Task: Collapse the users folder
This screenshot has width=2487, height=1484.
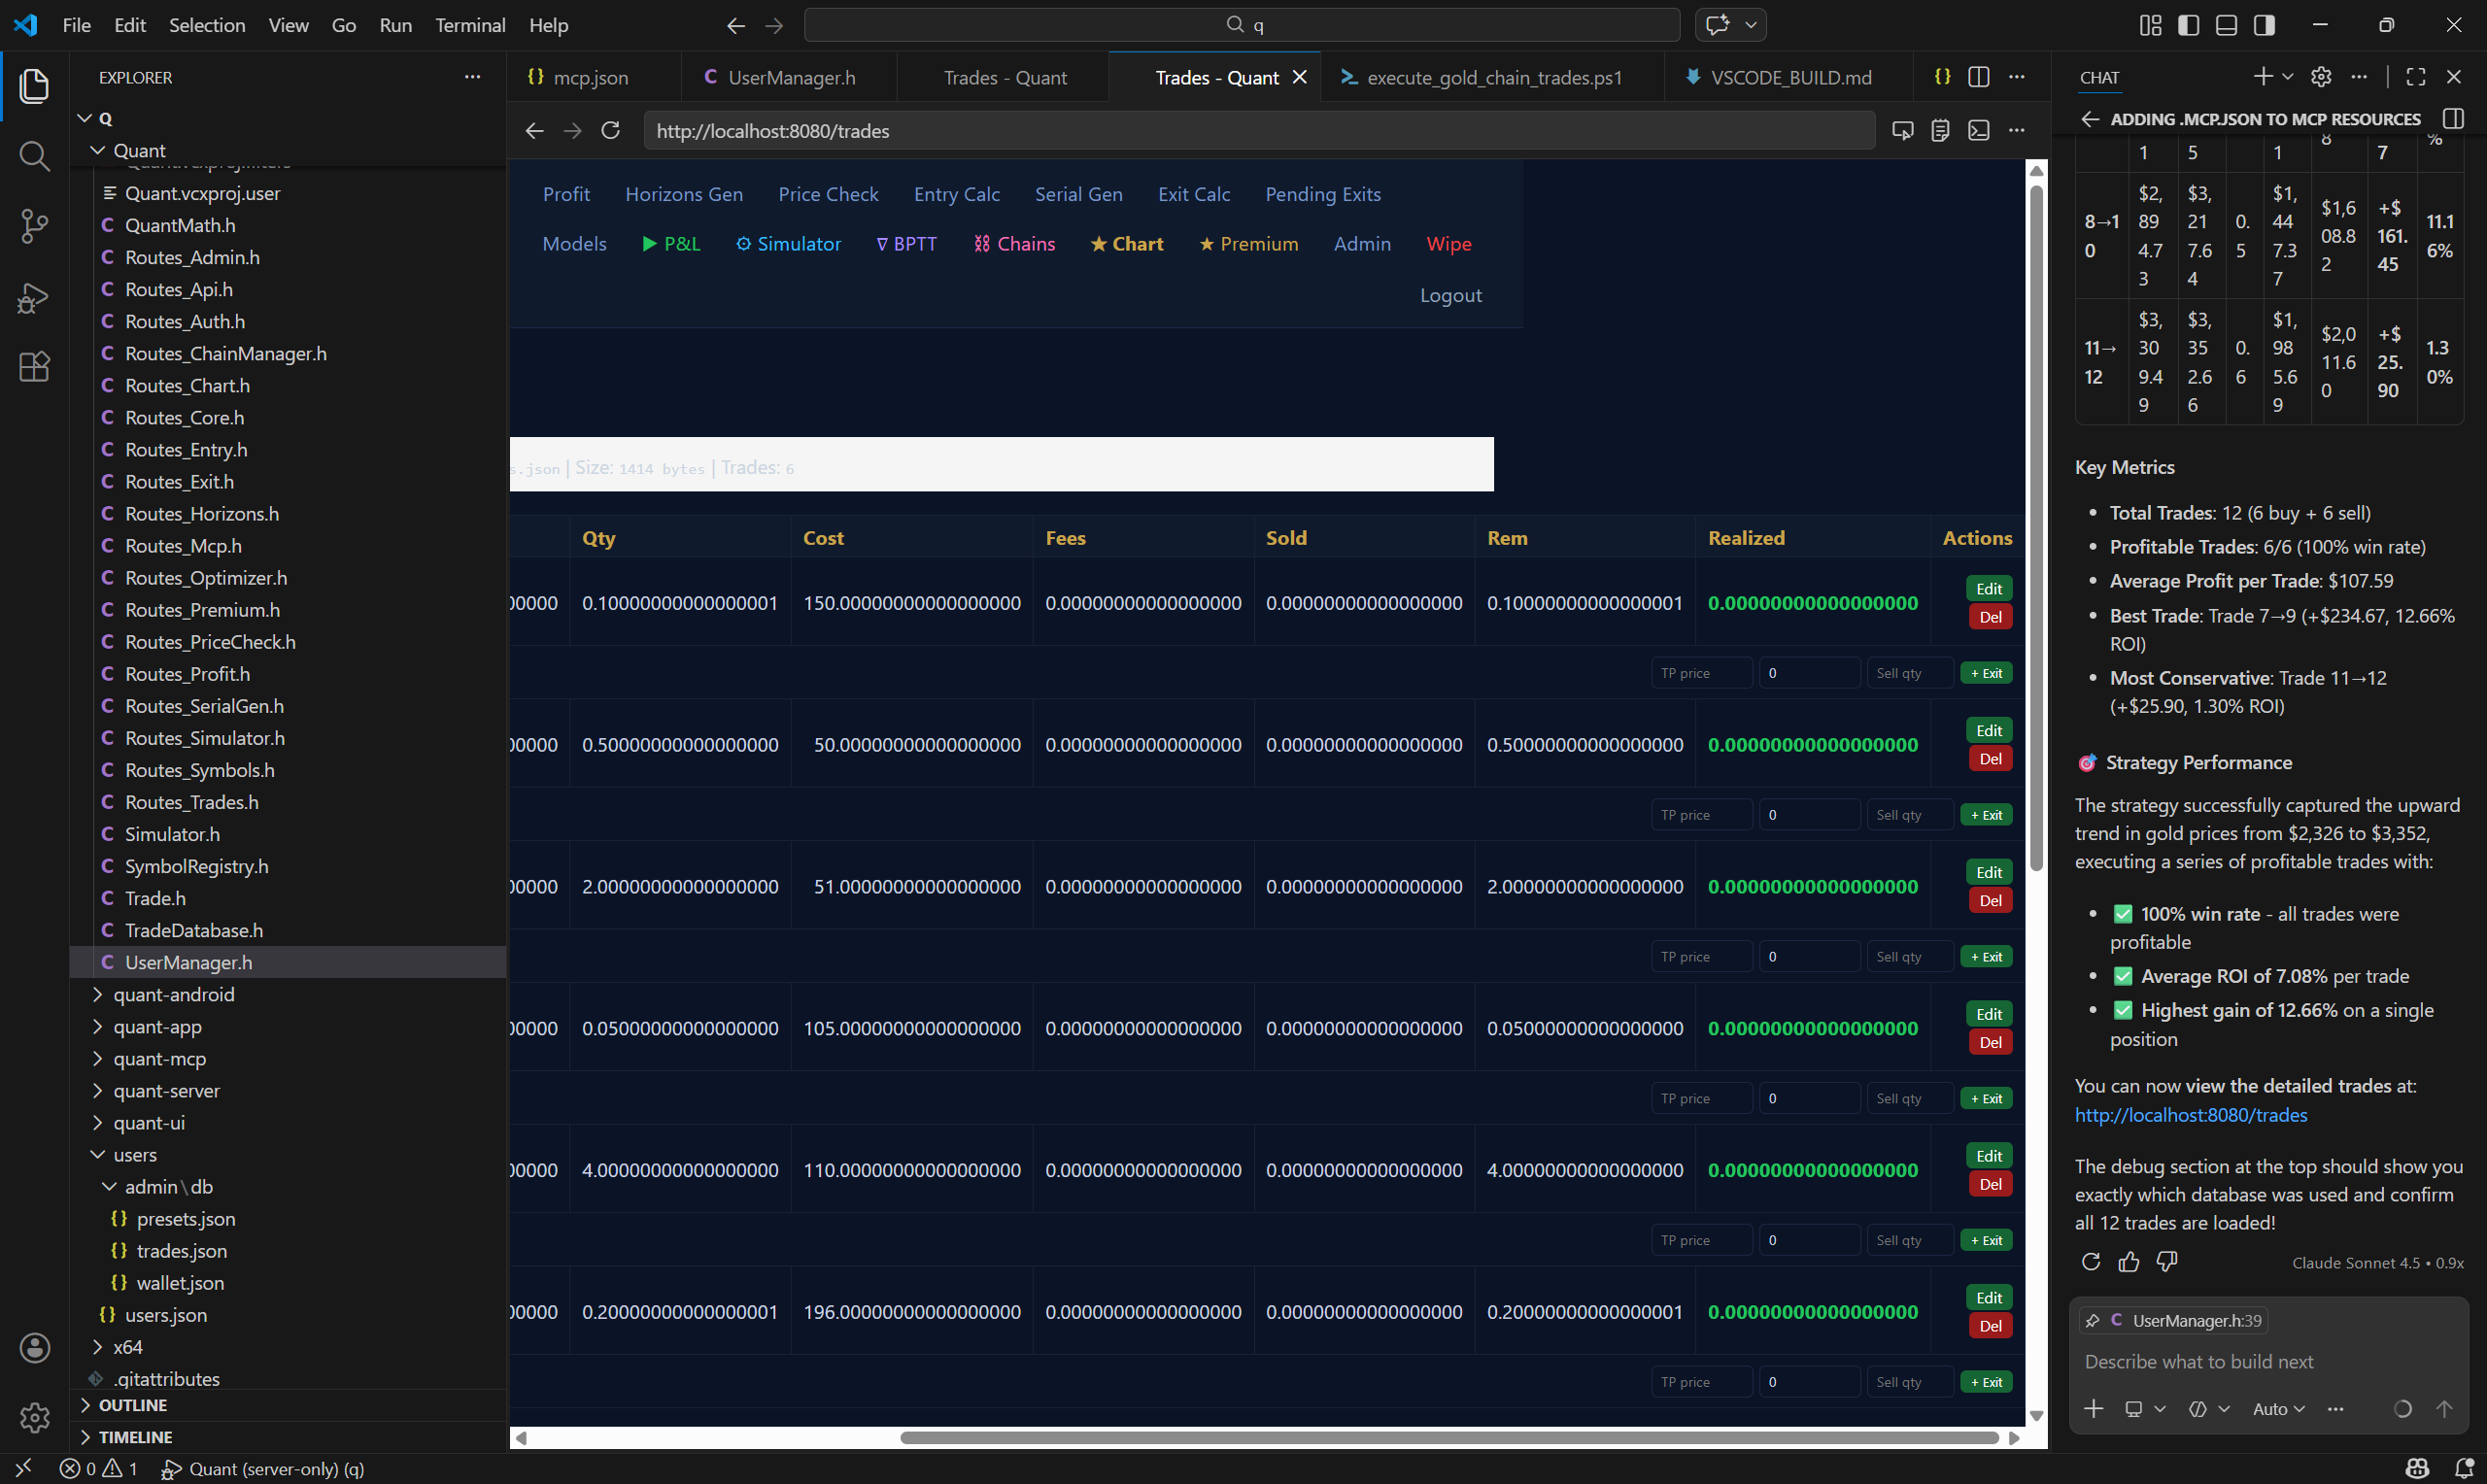Action: 134,1154
